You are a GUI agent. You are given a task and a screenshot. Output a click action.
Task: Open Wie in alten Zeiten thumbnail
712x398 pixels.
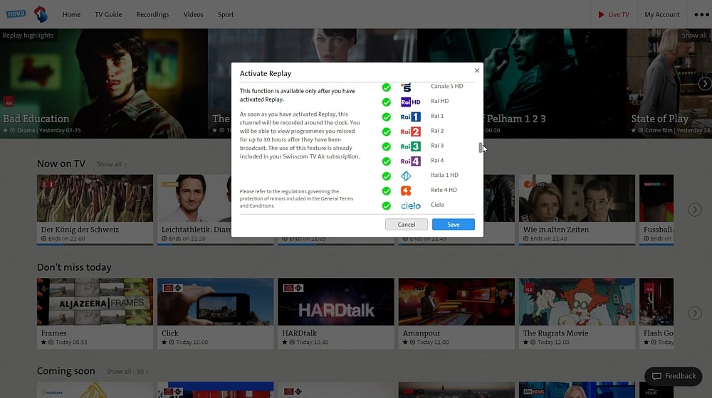click(x=577, y=198)
